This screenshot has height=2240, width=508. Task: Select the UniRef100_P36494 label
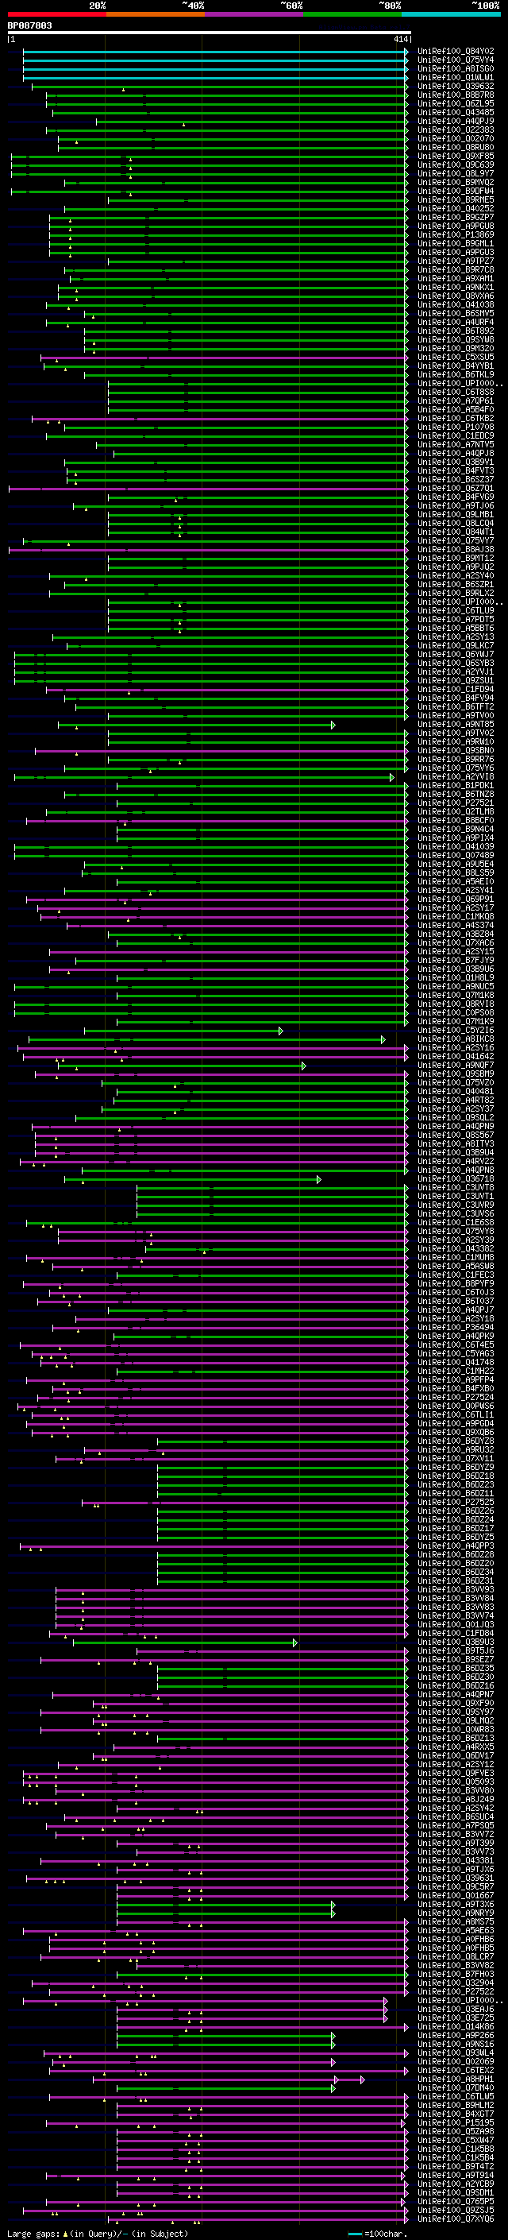[x=455, y=1328]
